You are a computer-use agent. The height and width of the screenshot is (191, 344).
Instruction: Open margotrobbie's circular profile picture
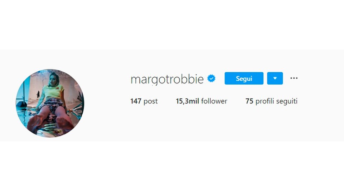50,103
